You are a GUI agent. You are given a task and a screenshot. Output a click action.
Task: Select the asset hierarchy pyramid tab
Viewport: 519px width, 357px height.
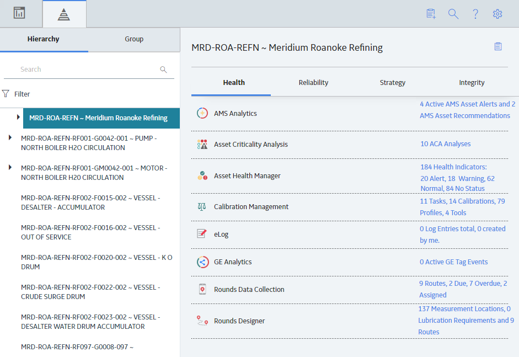pos(64,14)
